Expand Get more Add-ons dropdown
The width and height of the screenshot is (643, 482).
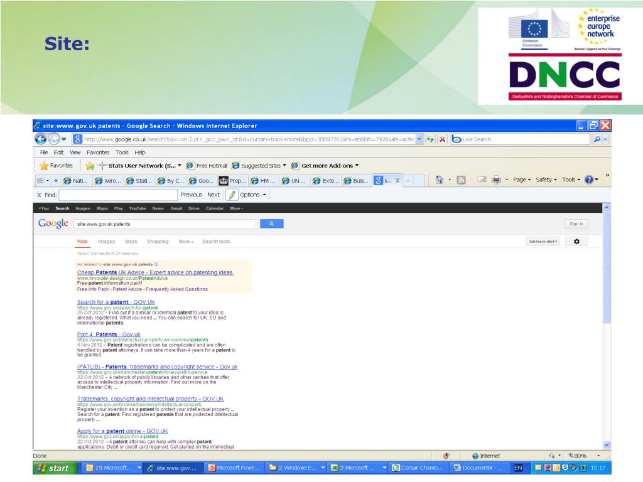pyautogui.click(x=357, y=166)
